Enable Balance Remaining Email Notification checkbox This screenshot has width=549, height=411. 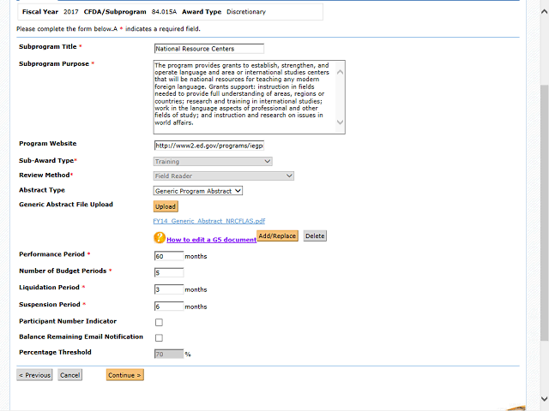click(x=159, y=337)
